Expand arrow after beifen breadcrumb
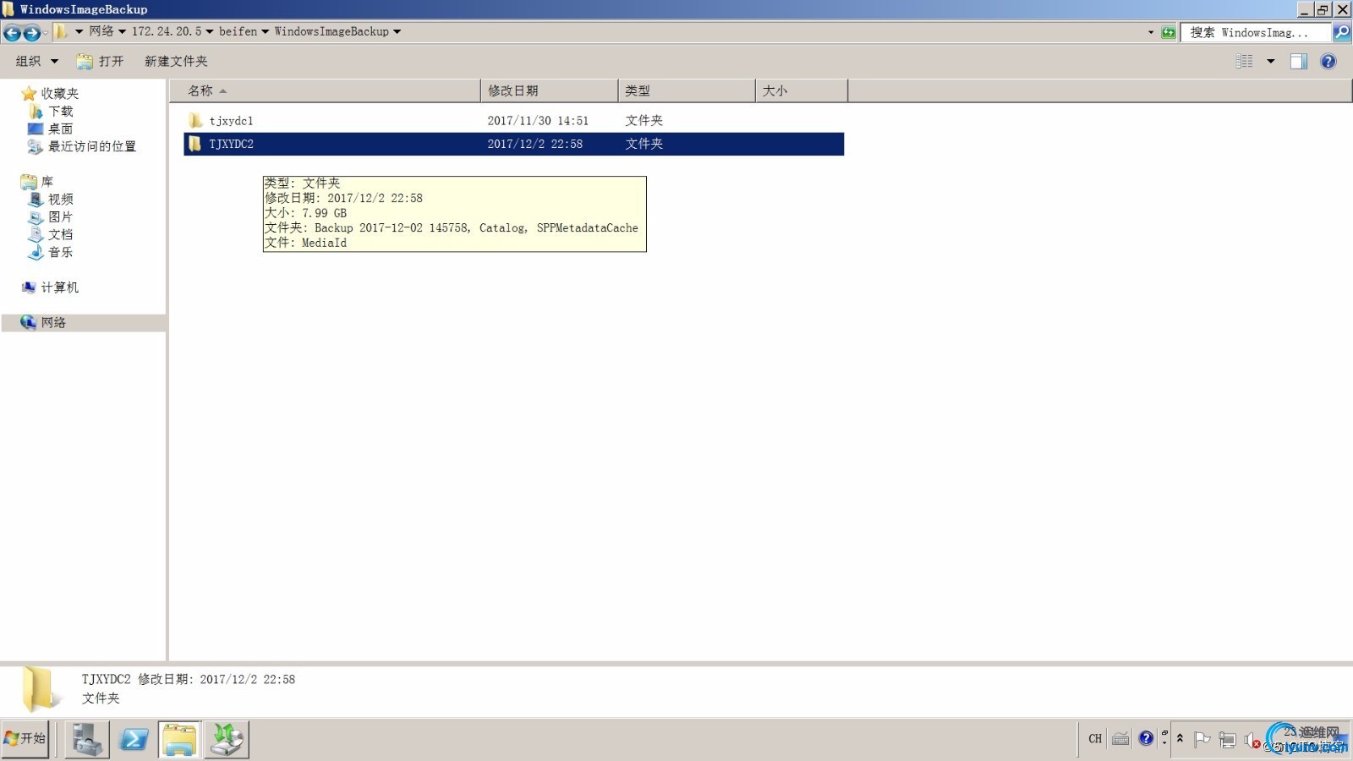 tap(265, 32)
